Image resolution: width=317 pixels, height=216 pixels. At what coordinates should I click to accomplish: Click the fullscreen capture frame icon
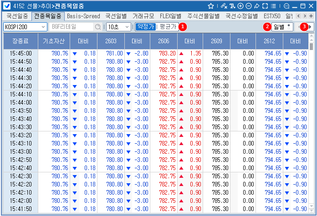(265, 6)
